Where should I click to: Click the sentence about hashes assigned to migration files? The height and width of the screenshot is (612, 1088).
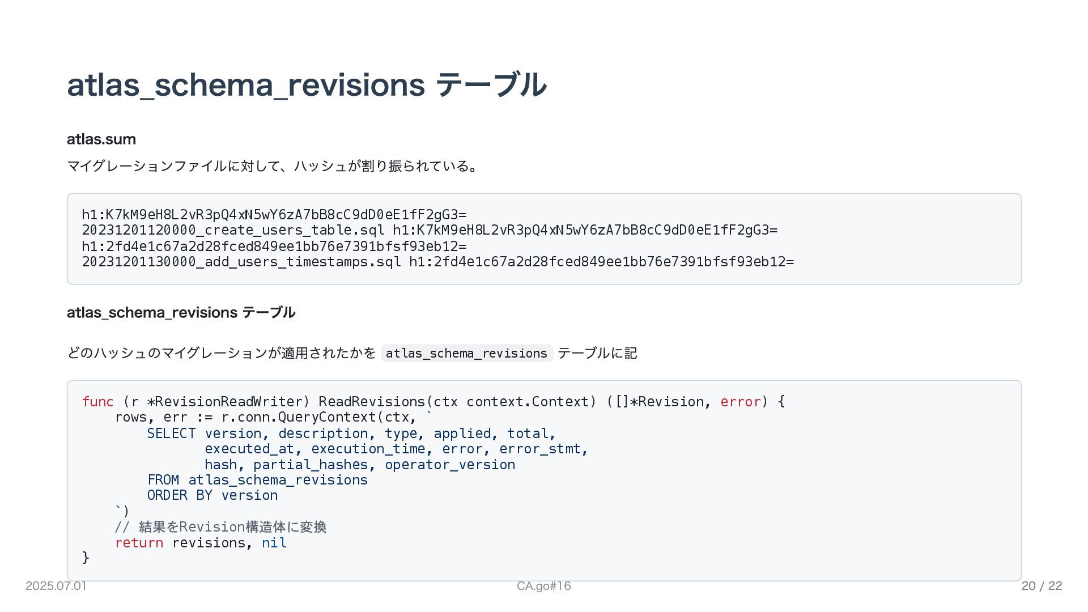pyautogui.click(x=273, y=166)
